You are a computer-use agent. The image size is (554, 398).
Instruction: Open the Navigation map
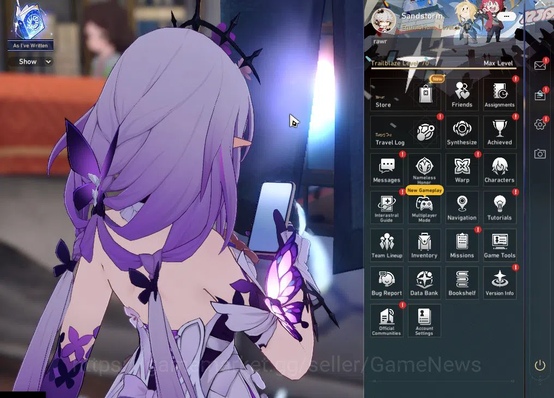click(462, 208)
